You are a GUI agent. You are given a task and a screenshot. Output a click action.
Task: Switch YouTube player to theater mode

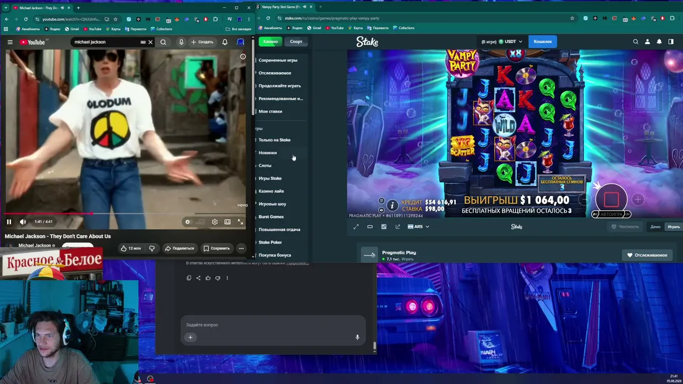tap(227, 222)
